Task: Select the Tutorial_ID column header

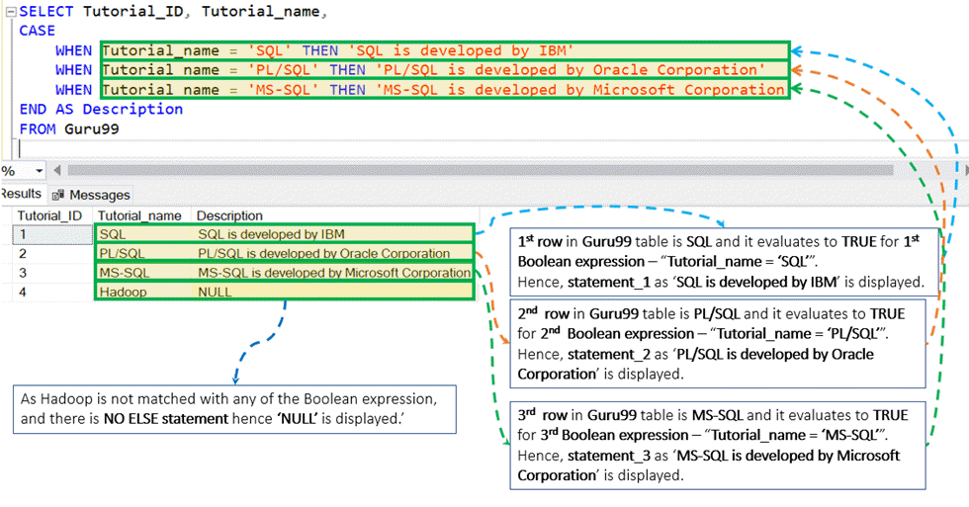Action: (x=48, y=215)
